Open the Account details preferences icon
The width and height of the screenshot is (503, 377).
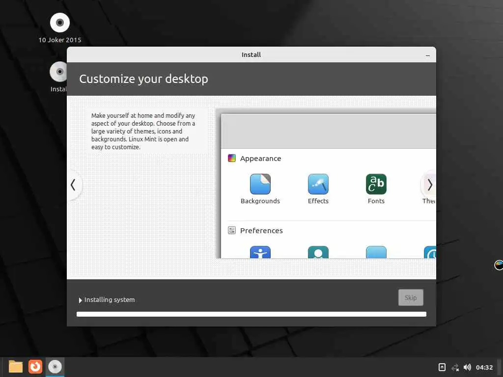(318, 252)
